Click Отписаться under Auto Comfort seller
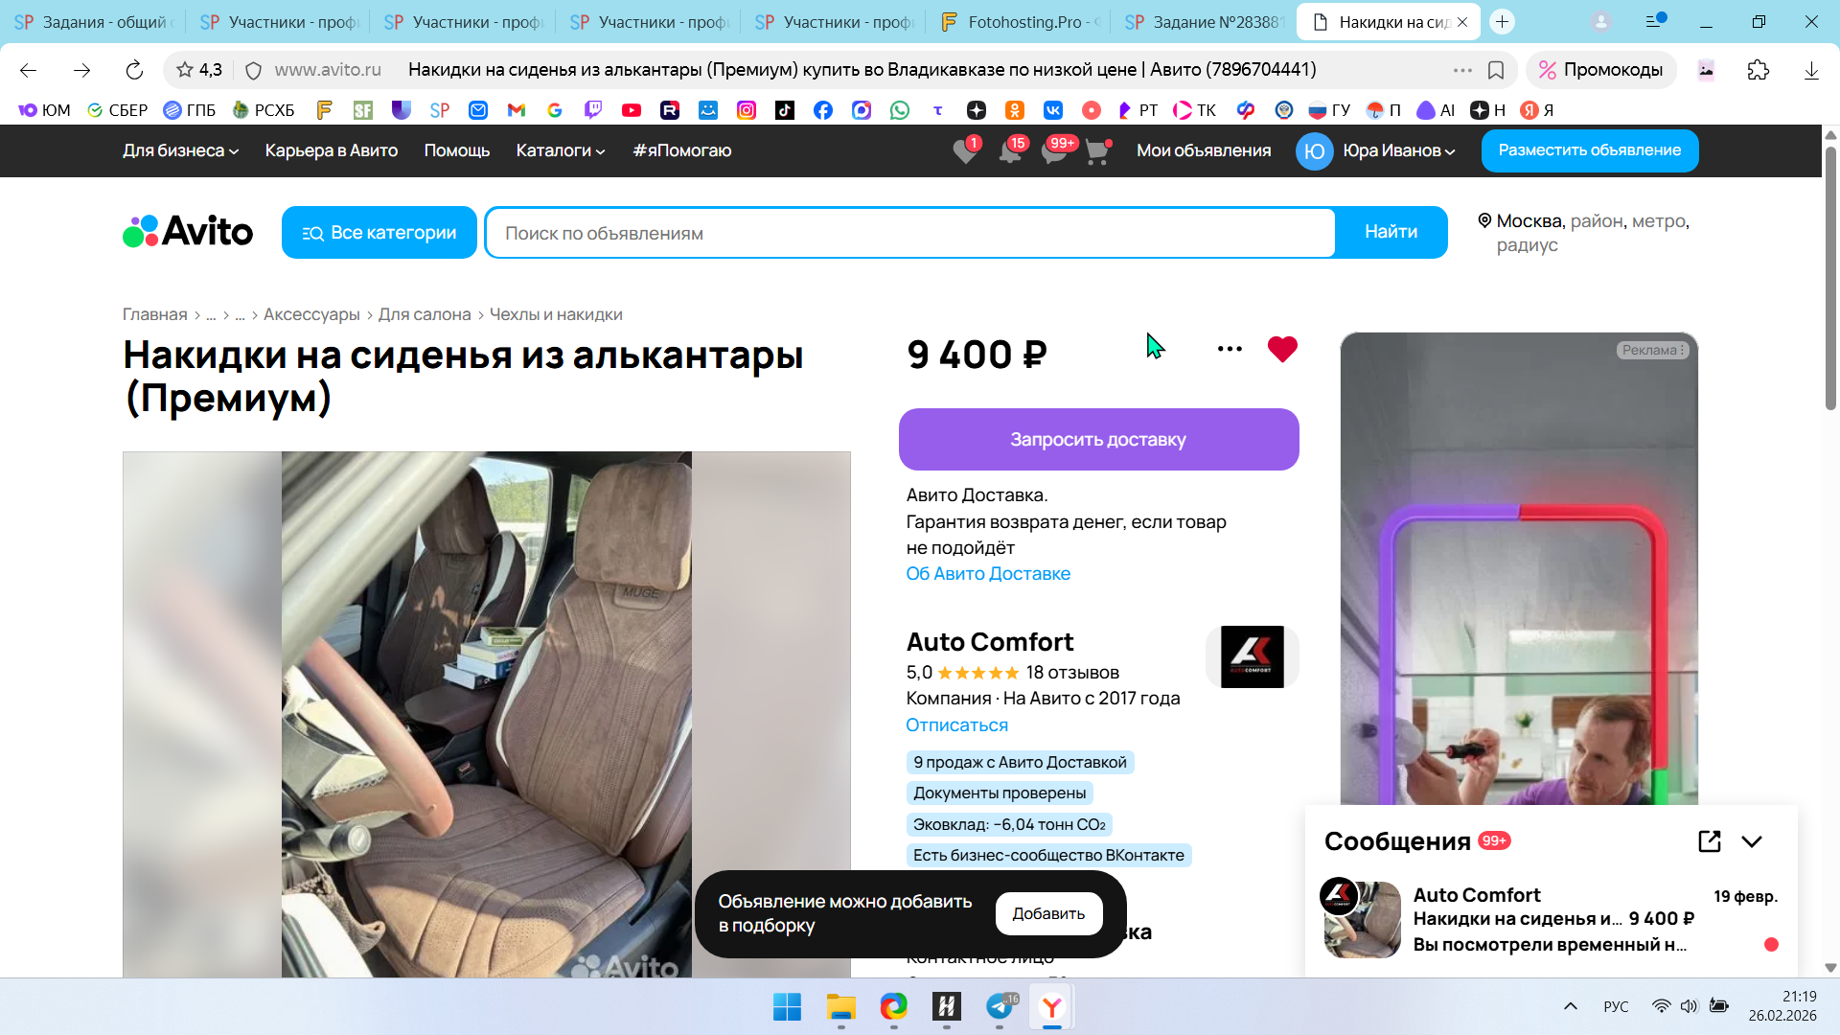The width and height of the screenshot is (1840, 1035). pos(956,725)
